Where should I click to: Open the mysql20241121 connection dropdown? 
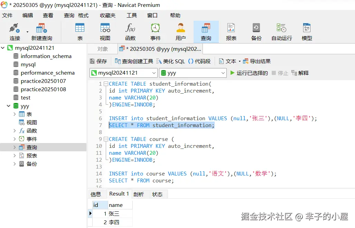(x=123, y=73)
